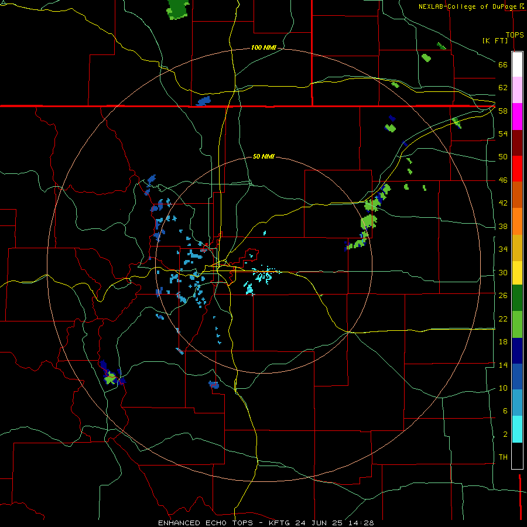Click the gold legend swatch
Viewport: 527px width, 527px height.
[x=517, y=248]
